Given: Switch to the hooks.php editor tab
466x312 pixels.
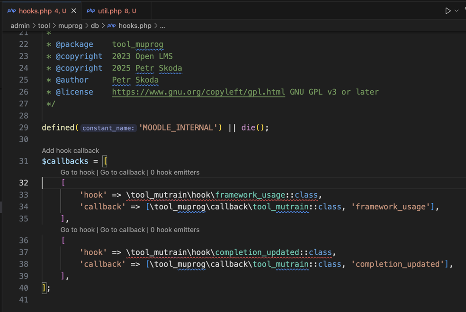Looking at the screenshot, I should pyautogui.click(x=42, y=11).
